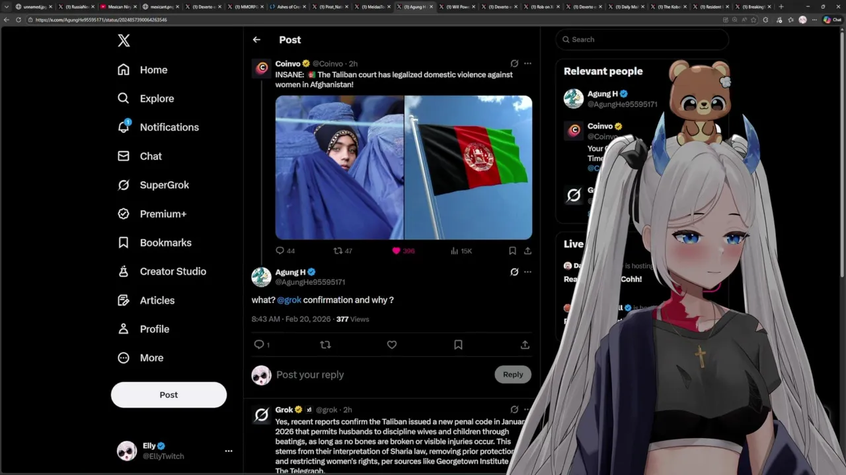846x475 pixels.
Task: Like the Agung H post
Action: click(x=392, y=344)
